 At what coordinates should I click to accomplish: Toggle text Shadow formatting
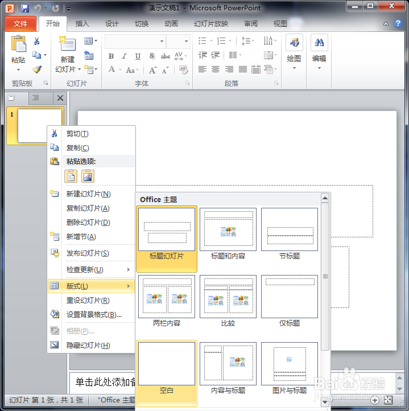152,56
